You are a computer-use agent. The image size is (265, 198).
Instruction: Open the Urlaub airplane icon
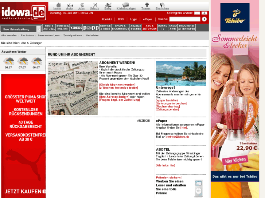(x=95, y=5)
